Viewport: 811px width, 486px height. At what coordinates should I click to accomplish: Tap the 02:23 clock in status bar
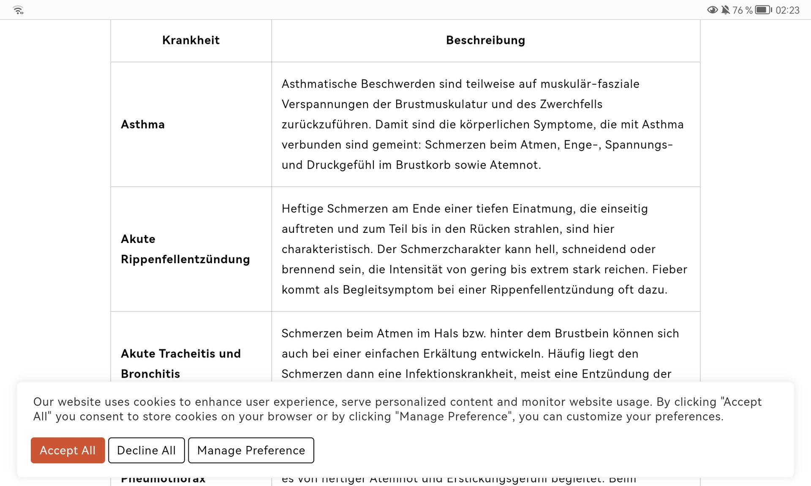(787, 10)
